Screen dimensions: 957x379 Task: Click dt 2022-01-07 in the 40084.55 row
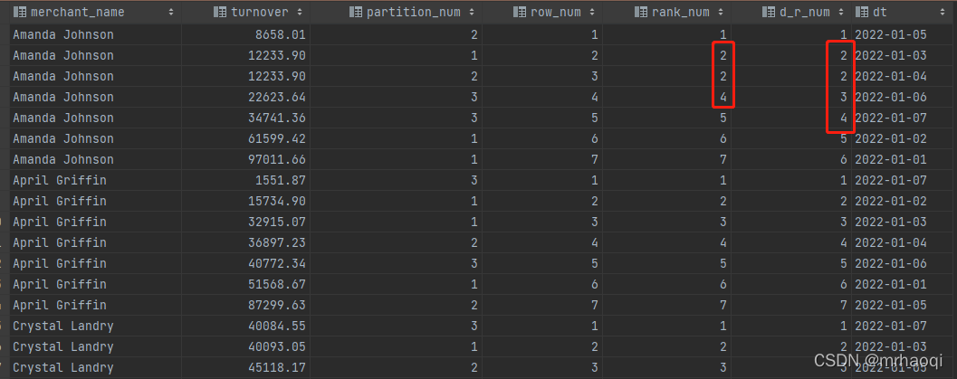pyautogui.click(x=891, y=326)
